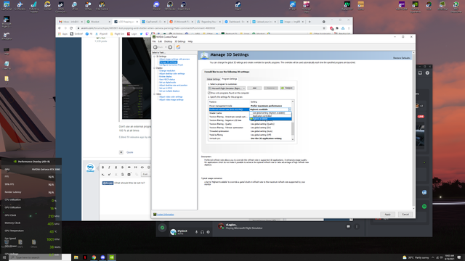Click the Apply button
The width and height of the screenshot is (465, 261).
click(387, 215)
